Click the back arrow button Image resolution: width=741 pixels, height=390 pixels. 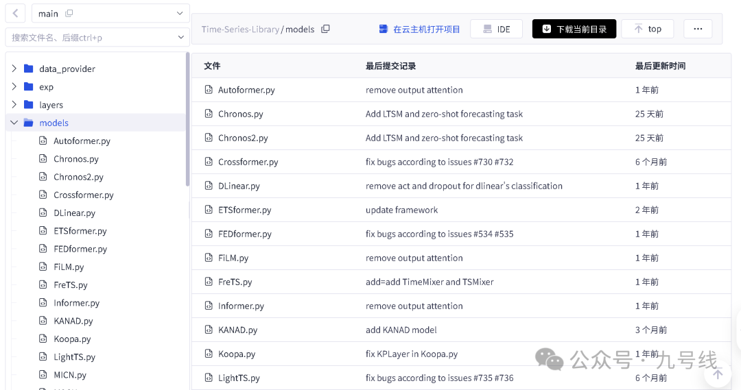pos(15,13)
